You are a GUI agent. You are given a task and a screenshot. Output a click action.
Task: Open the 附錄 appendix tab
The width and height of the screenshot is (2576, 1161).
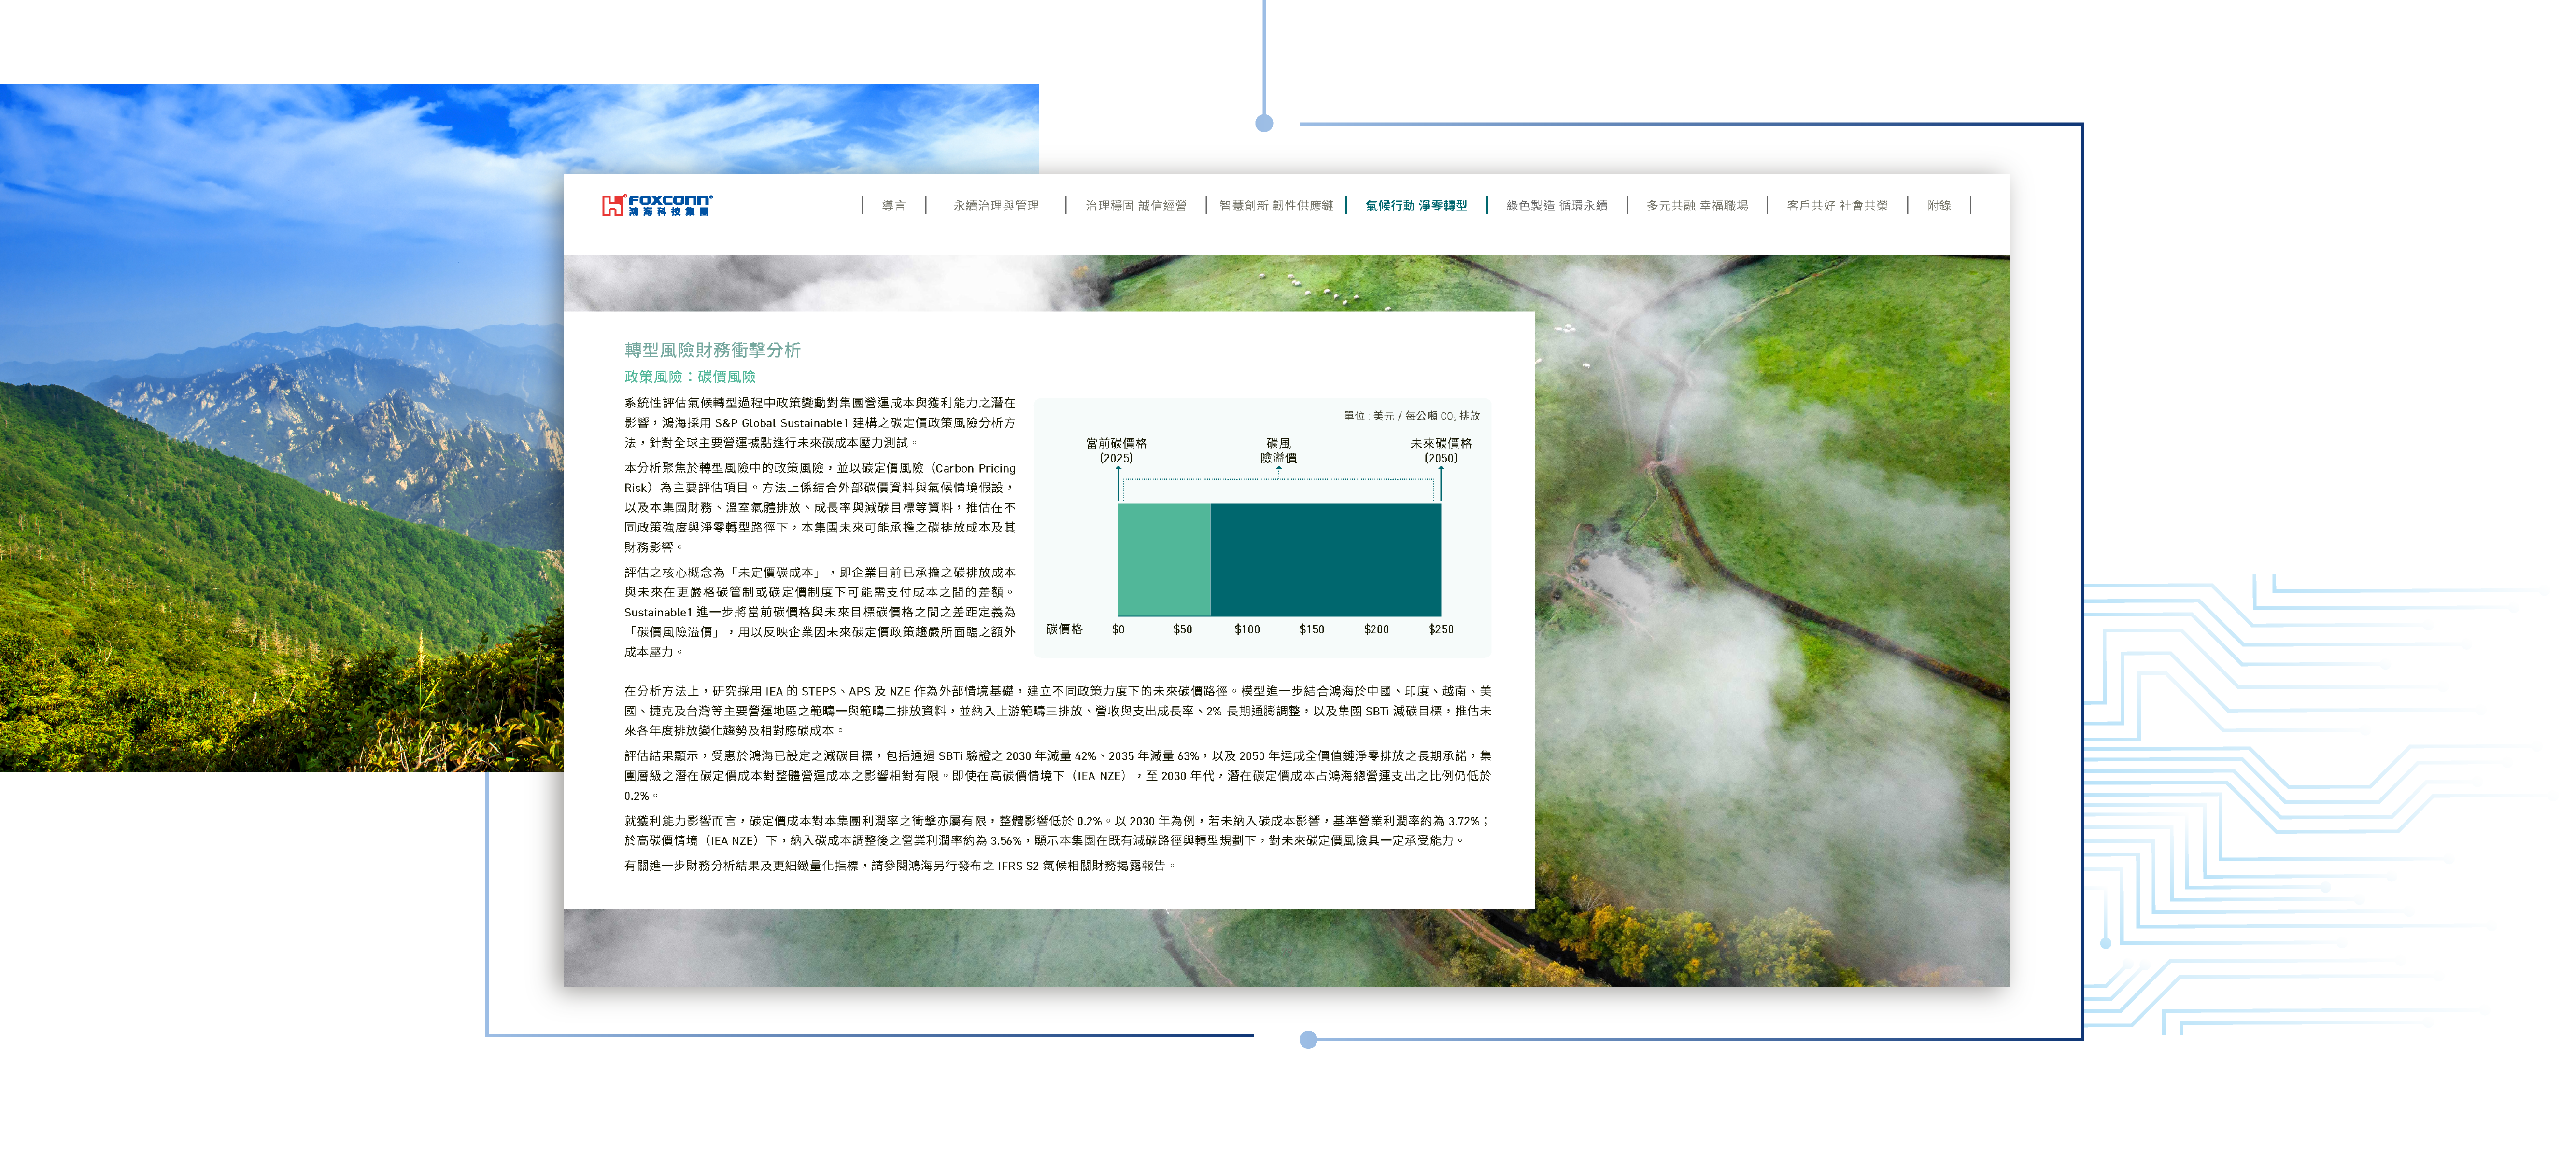pyautogui.click(x=1939, y=206)
